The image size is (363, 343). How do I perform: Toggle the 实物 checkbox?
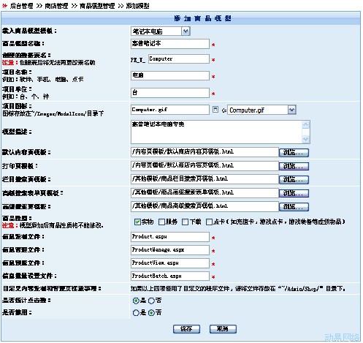tap(137, 222)
